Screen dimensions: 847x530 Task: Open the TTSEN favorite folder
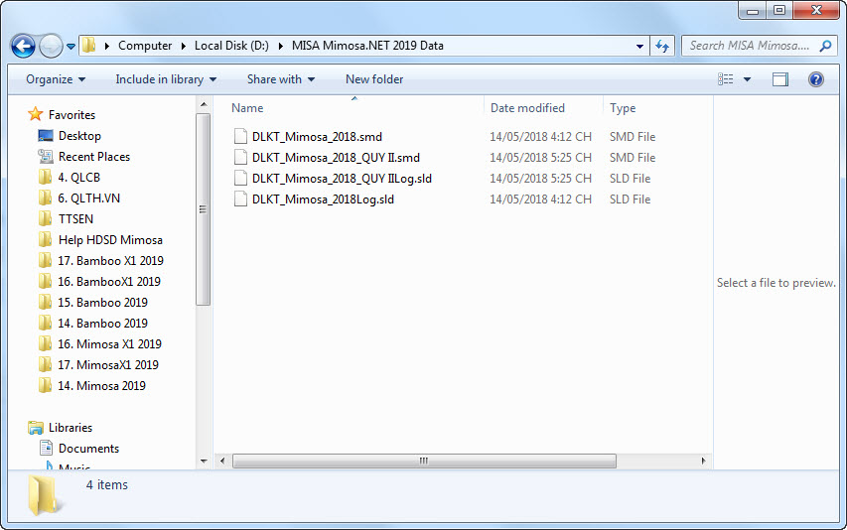pos(75,219)
